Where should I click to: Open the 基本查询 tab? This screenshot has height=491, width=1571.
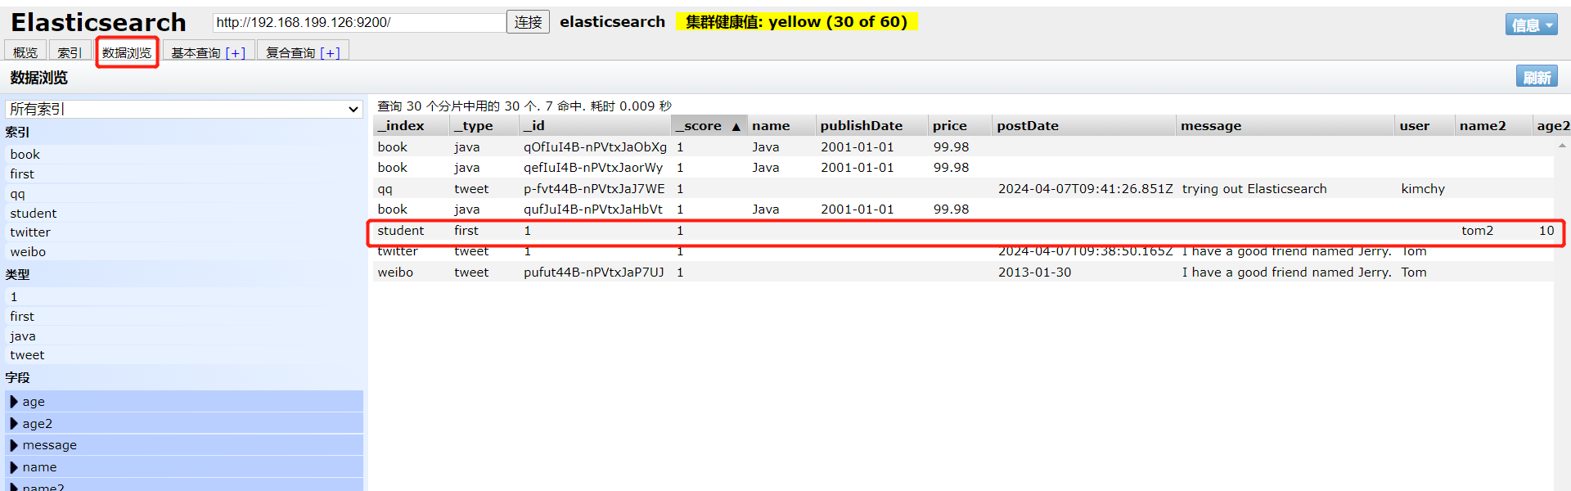(196, 52)
